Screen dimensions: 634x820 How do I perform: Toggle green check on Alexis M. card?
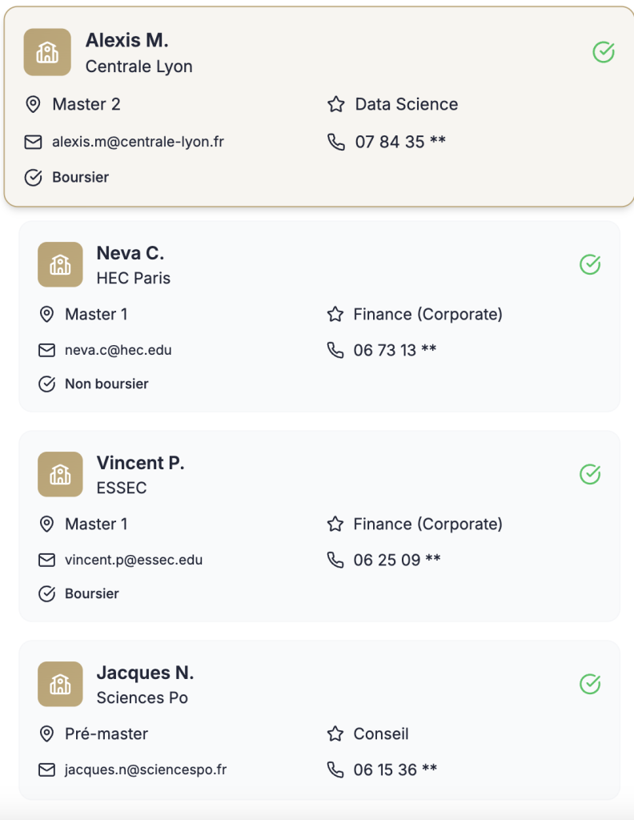pos(604,52)
